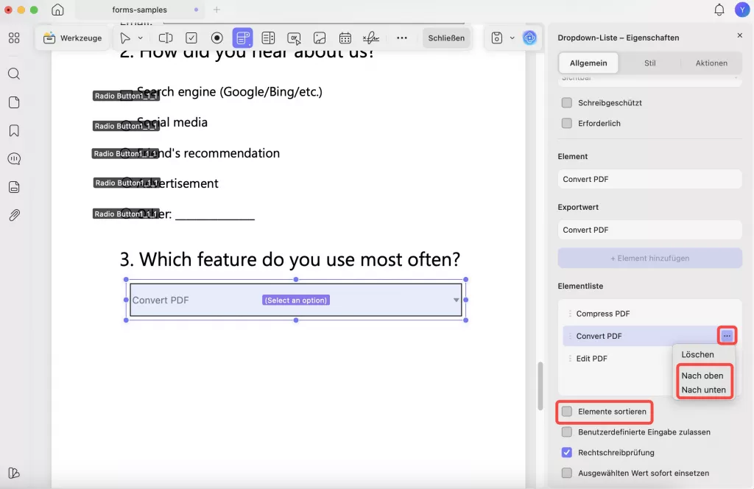754x489 pixels.
Task: Expand cursor tool dropdown arrow
Action: [x=141, y=38]
